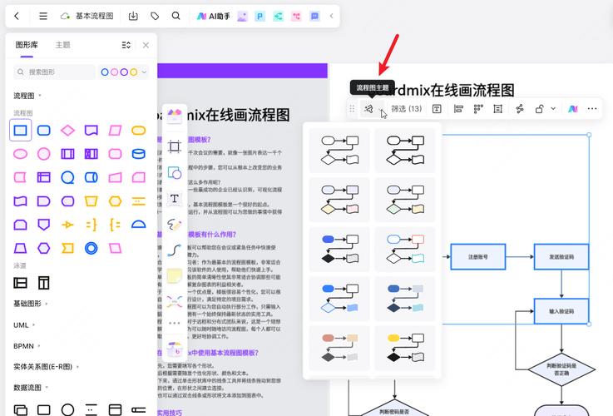This screenshot has height=416, width=613.
Task: Expand the UML category
Action: click(x=24, y=325)
